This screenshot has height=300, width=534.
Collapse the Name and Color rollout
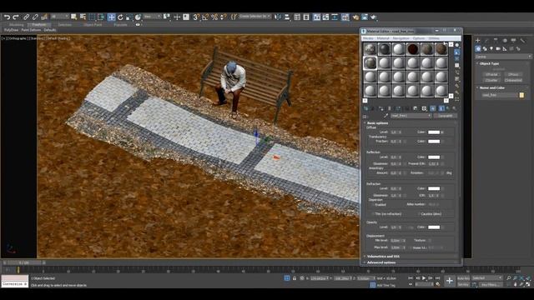(491, 87)
